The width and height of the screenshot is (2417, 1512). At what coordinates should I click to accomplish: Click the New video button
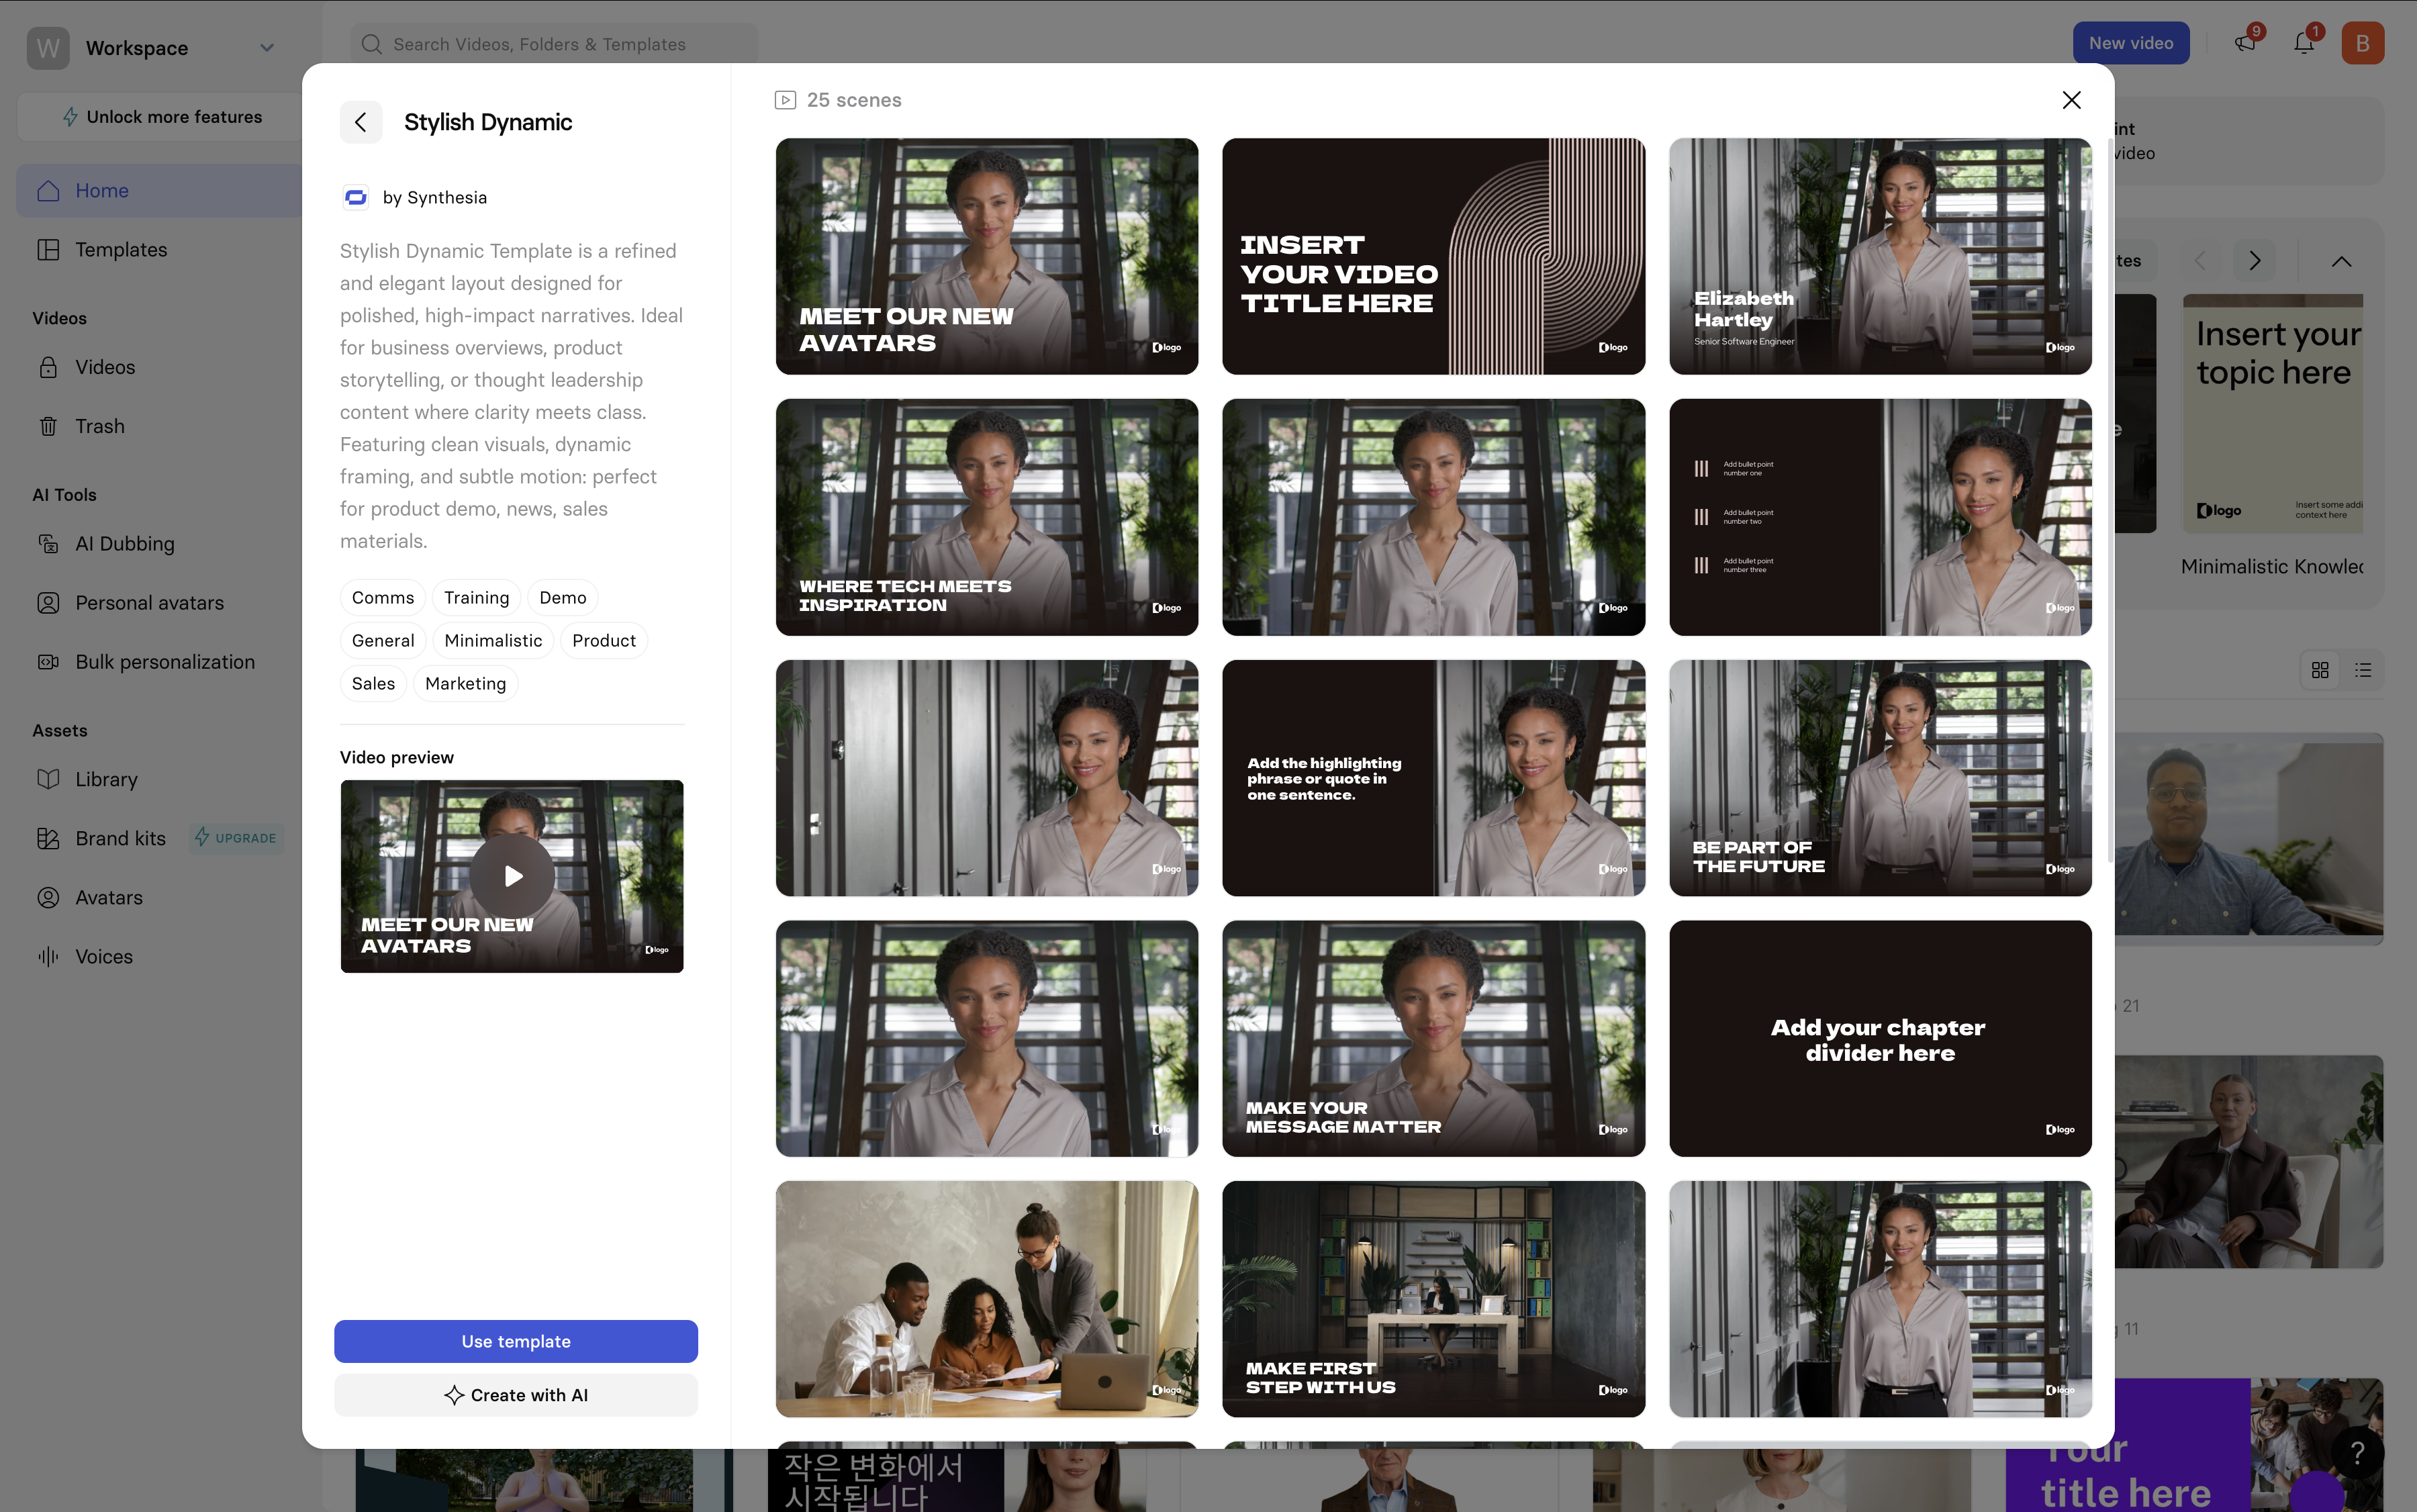pos(2130,43)
